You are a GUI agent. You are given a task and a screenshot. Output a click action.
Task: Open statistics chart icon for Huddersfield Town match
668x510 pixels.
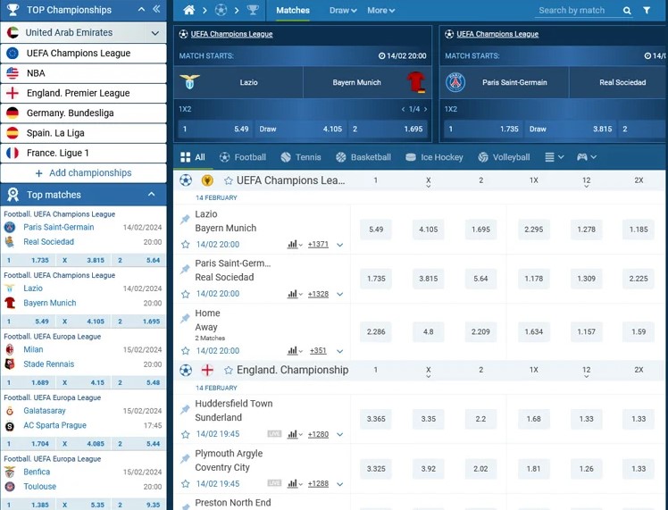coord(292,434)
